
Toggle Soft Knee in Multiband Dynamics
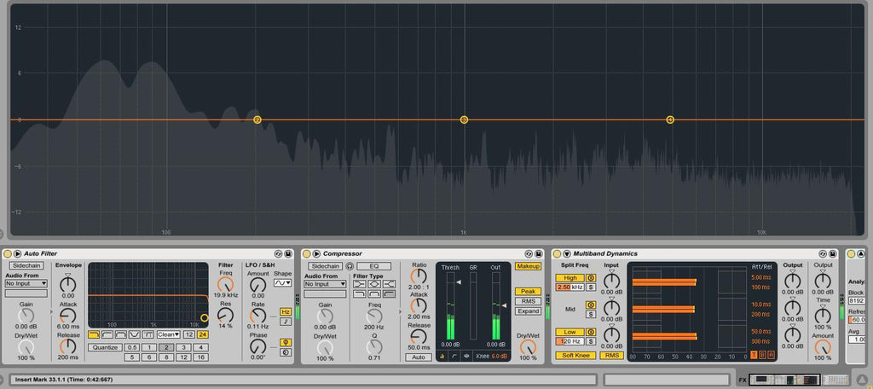(575, 355)
